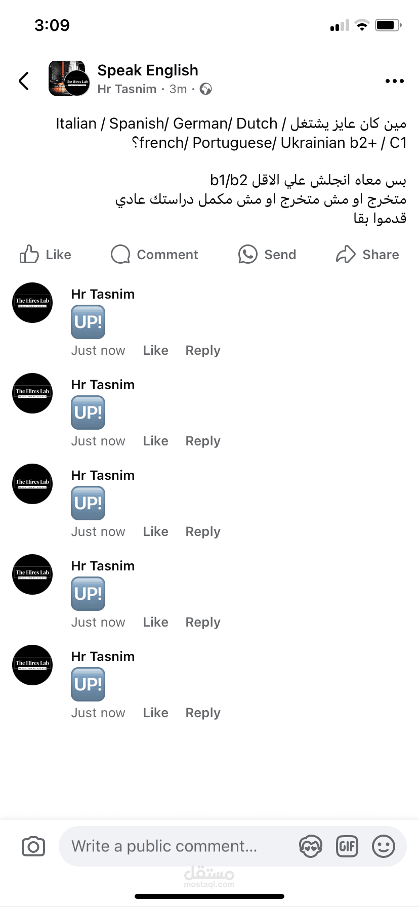The height and width of the screenshot is (907, 419).
Task: Send the post via WhatsApp Send button
Action: tap(267, 255)
